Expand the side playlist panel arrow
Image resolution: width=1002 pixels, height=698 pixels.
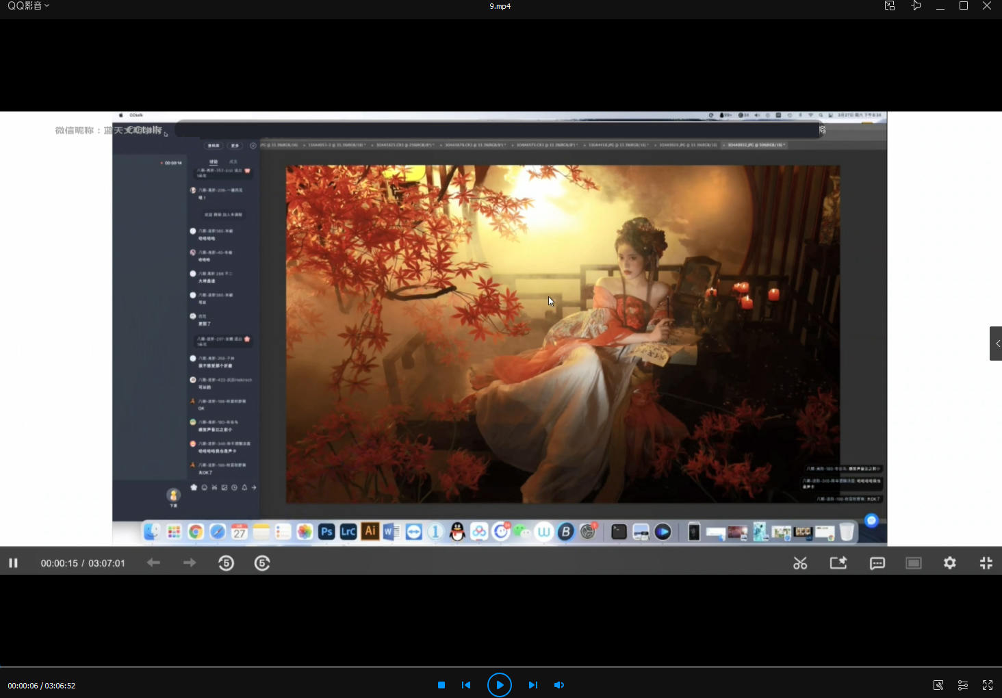click(997, 344)
